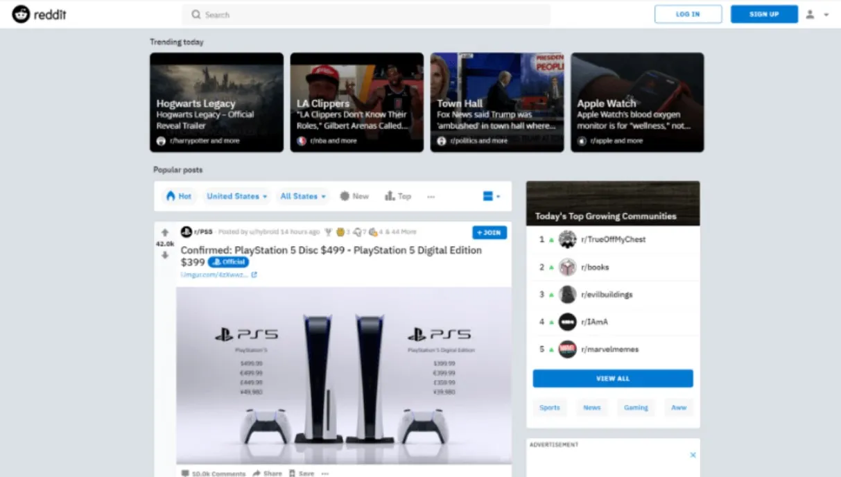Screen dimensions: 841x477
Task: Click the r/IAmA community name
Action: point(595,322)
